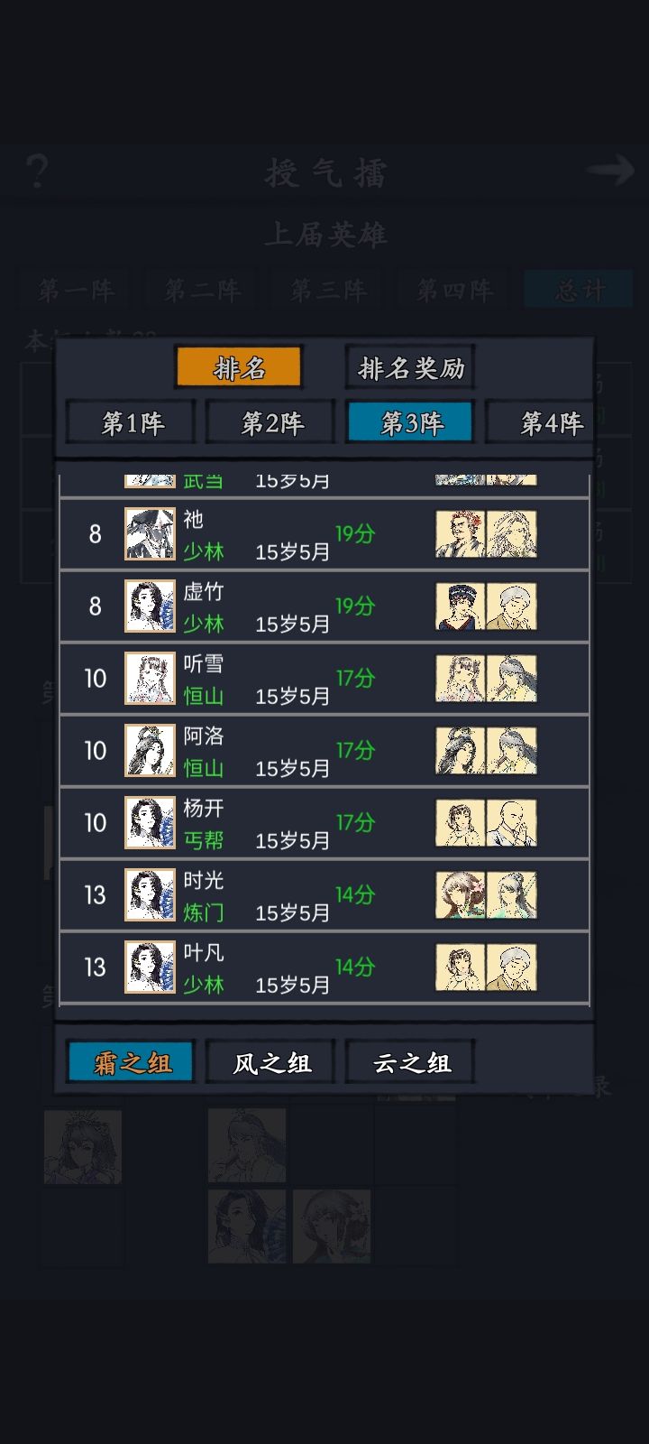This screenshot has height=1444, width=649.
Task: Tap 听雪's character portrait
Action: point(150,678)
